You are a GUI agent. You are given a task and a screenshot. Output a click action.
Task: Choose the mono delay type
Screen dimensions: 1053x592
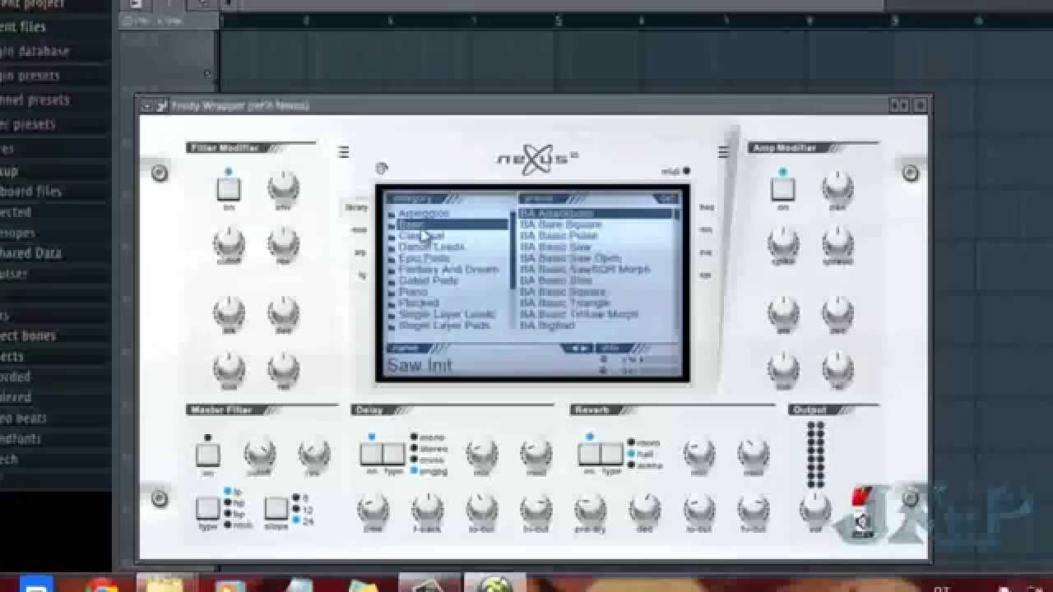click(429, 437)
